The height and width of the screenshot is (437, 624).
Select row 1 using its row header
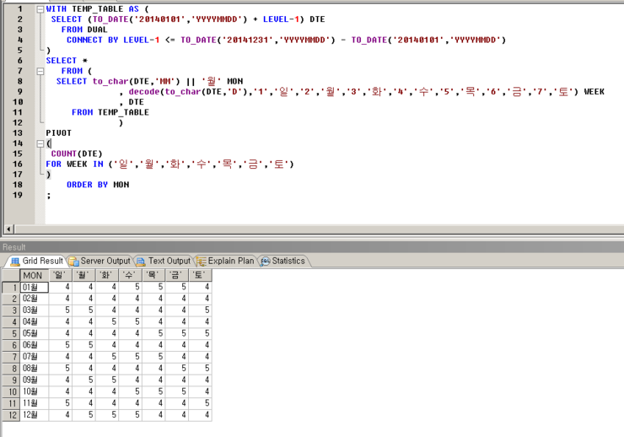10,288
